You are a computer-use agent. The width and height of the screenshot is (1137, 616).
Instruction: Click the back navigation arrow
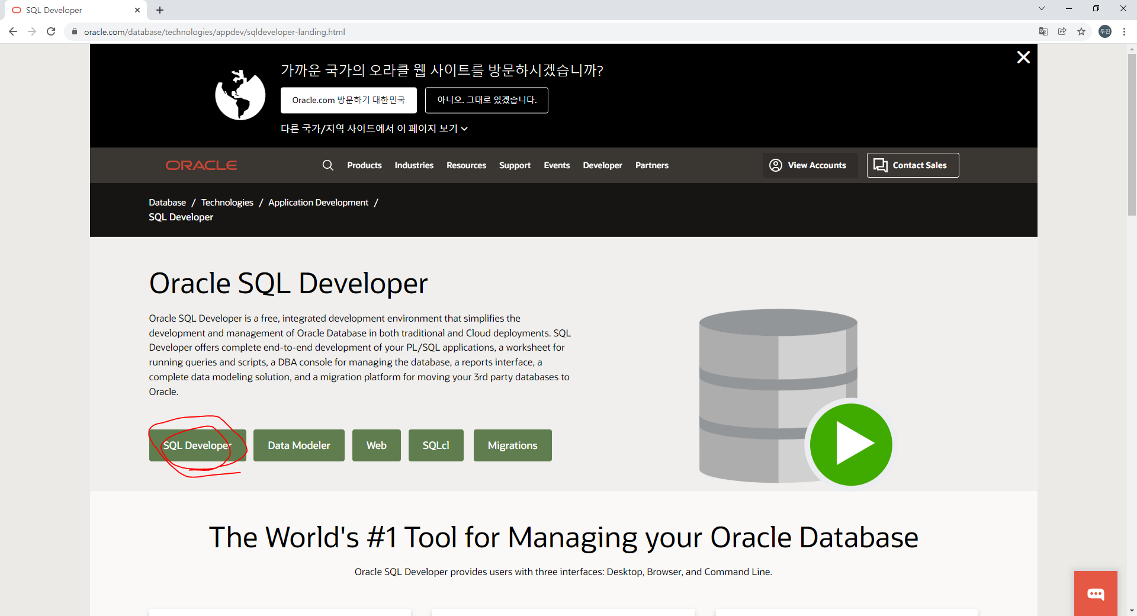pos(13,31)
